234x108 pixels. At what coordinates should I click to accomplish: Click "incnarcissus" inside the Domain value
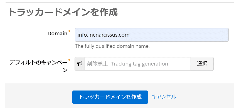(102, 35)
